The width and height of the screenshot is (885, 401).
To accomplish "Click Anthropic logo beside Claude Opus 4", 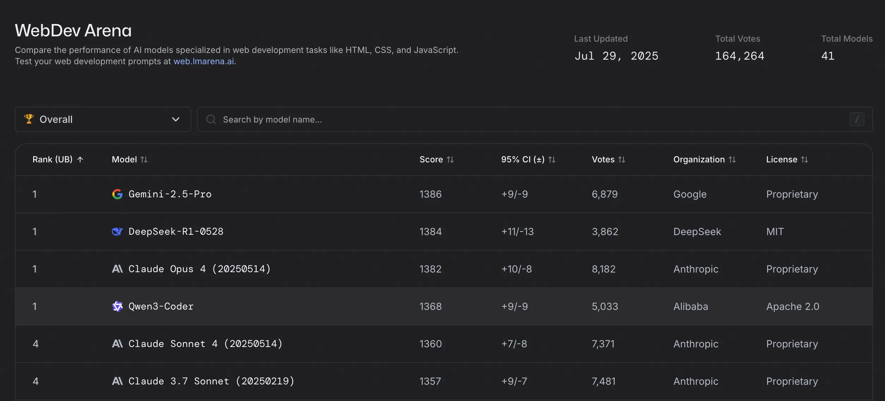I will tap(117, 269).
